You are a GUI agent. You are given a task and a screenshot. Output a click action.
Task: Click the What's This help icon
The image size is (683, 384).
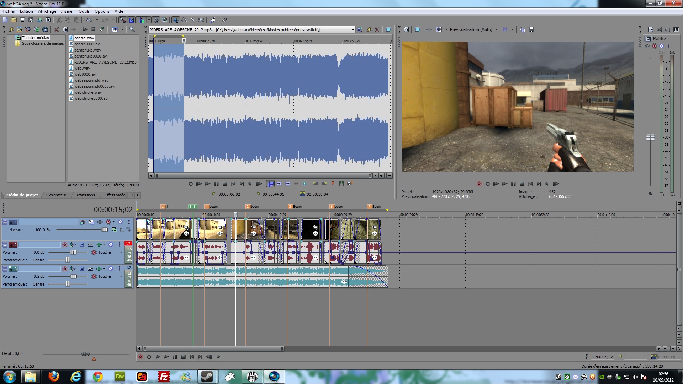coord(224,20)
